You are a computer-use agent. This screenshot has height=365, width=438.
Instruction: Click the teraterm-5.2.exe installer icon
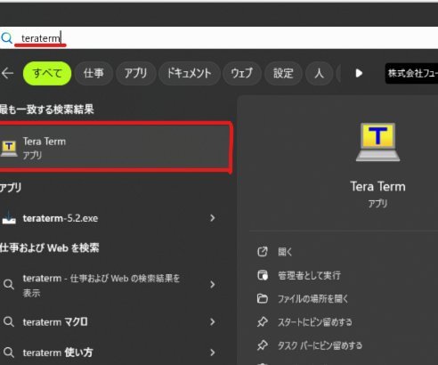9,218
